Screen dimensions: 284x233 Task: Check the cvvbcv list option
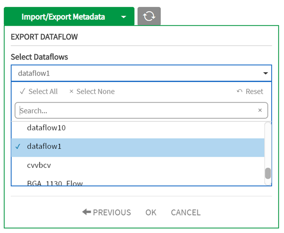[39, 165]
